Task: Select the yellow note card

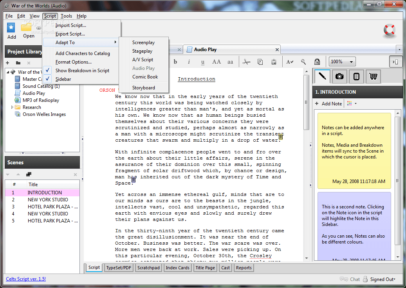Action: coord(354,151)
